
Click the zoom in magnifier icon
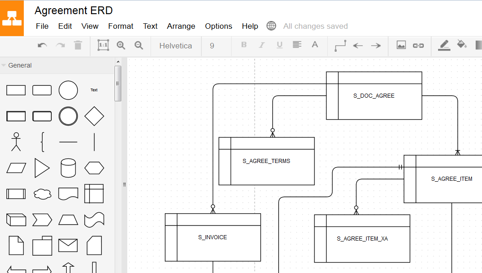point(121,45)
